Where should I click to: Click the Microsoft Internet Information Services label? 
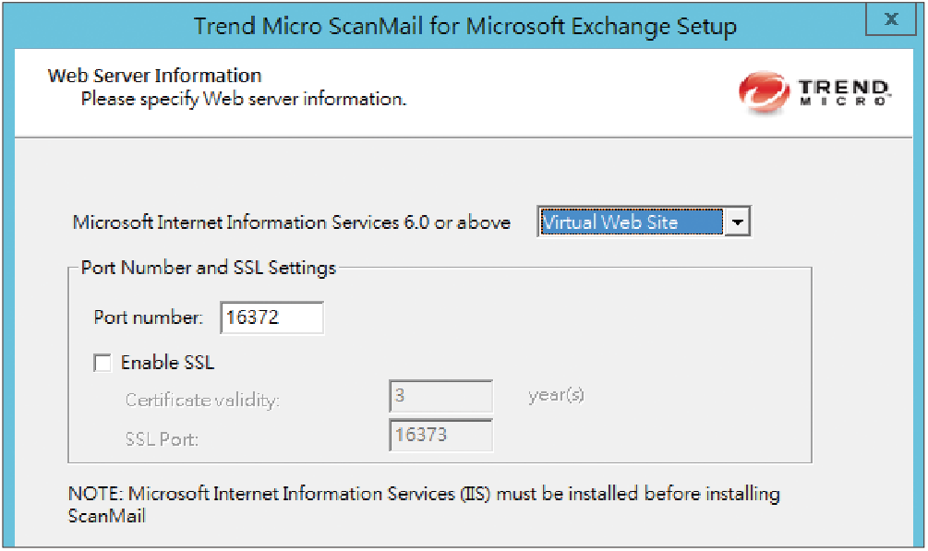pos(291,222)
